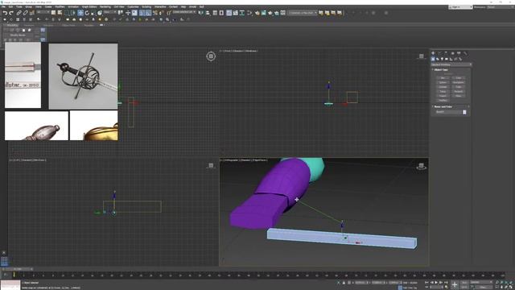The image size is (515, 290).
Task: Open the Selection Filter dropdown
Action: [43, 13]
